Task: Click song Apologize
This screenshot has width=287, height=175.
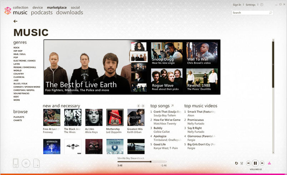Action: pos(160,136)
